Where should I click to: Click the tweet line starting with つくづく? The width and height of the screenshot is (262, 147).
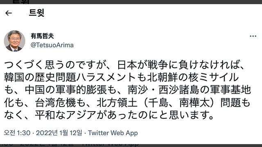tap(124, 65)
